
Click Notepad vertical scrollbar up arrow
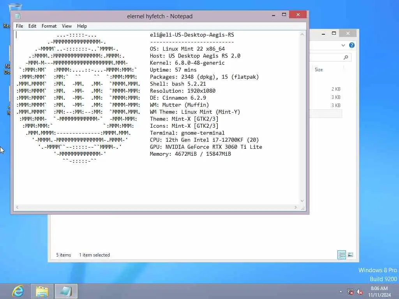click(302, 34)
